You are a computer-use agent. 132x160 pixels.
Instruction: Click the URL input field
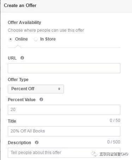click(x=64, y=68)
